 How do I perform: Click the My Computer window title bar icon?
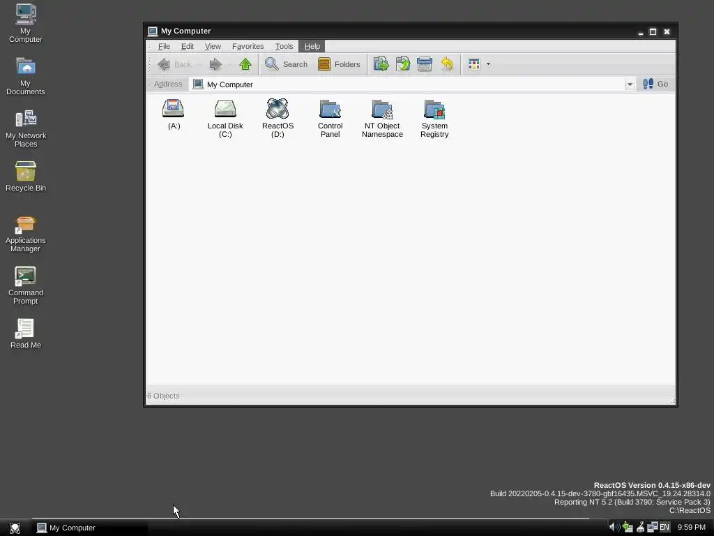point(153,31)
